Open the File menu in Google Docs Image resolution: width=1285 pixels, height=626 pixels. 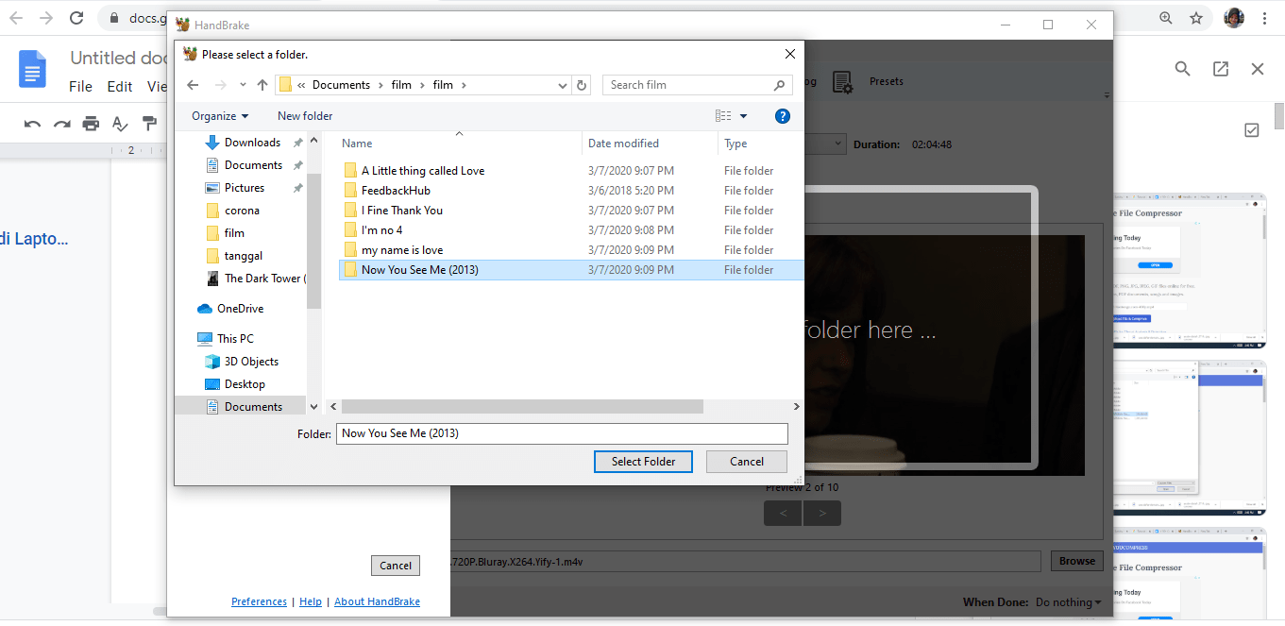80,86
